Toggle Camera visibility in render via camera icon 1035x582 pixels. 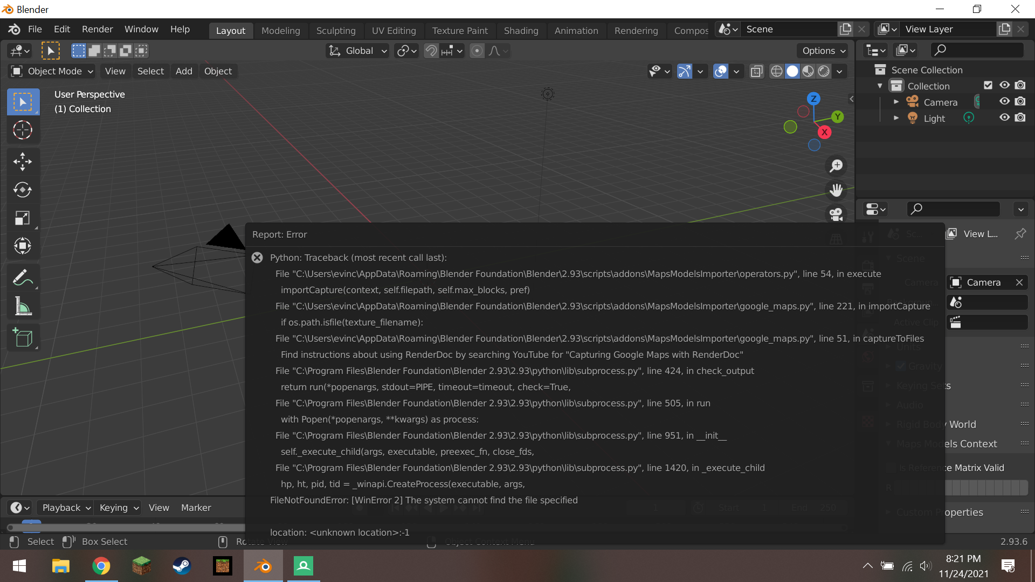[1020, 101]
